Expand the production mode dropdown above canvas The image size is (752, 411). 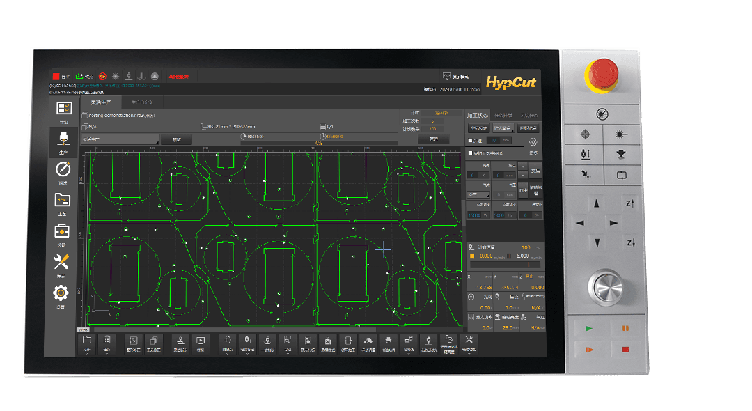click(120, 139)
